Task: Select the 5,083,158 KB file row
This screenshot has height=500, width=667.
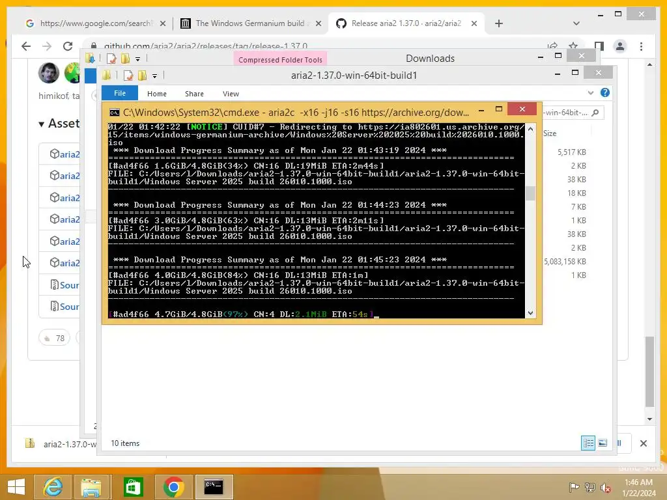Action: [565, 262]
